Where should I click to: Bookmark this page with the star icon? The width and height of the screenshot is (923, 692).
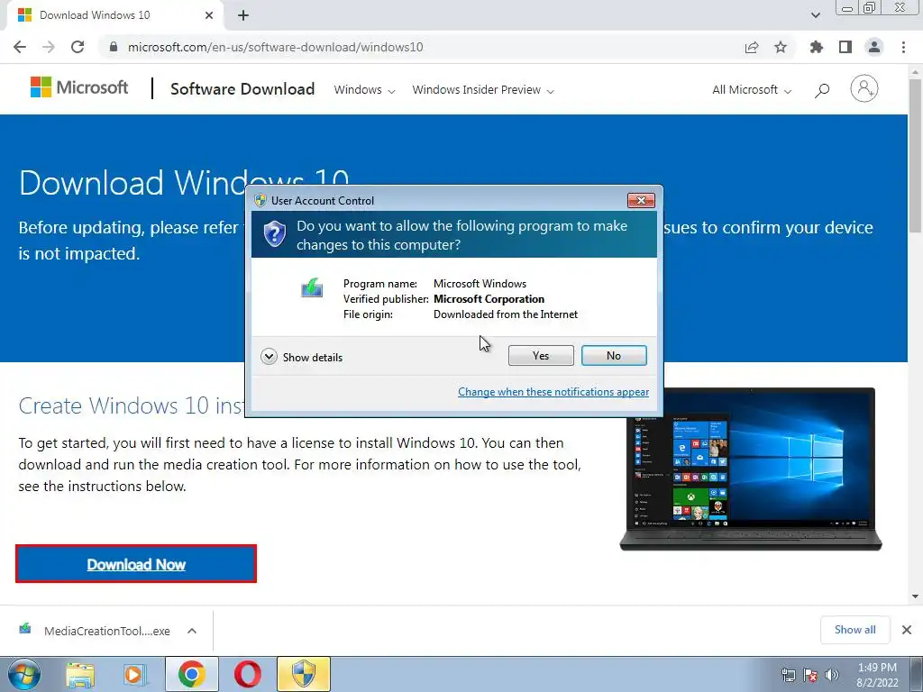[781, 47]
